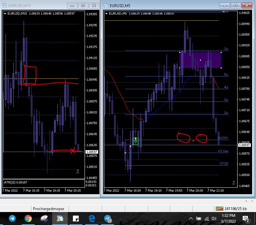The width and height of the screenshot is (256, 225).
Task: Open Wi-Fi network tray icon
Action: [207, 219]
